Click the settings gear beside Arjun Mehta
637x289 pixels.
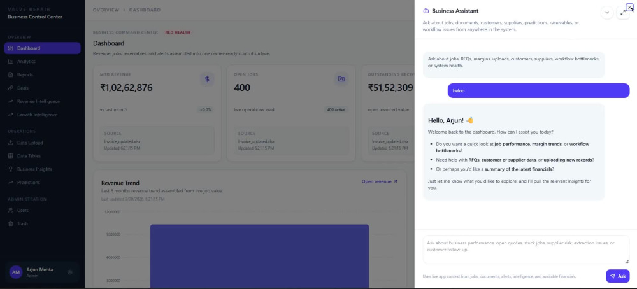70,272
